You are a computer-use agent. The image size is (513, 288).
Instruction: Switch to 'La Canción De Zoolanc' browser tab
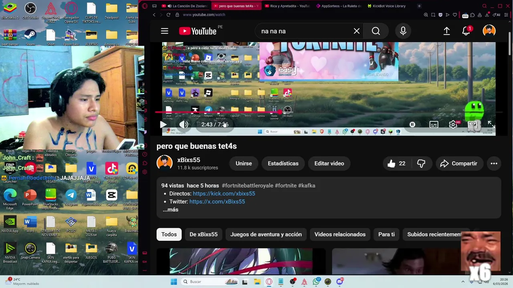[185, 6]
